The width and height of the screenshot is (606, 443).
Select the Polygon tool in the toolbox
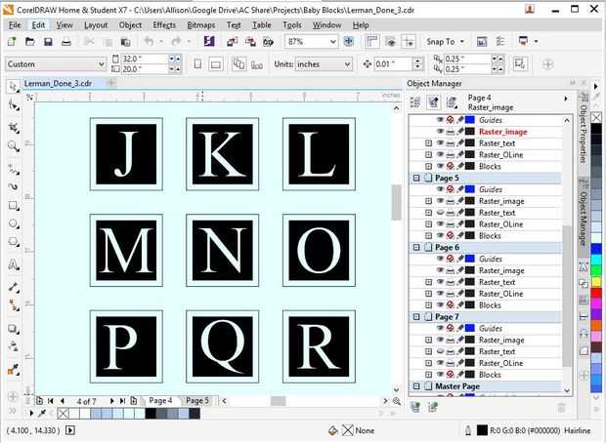click(x=14, y=242)
